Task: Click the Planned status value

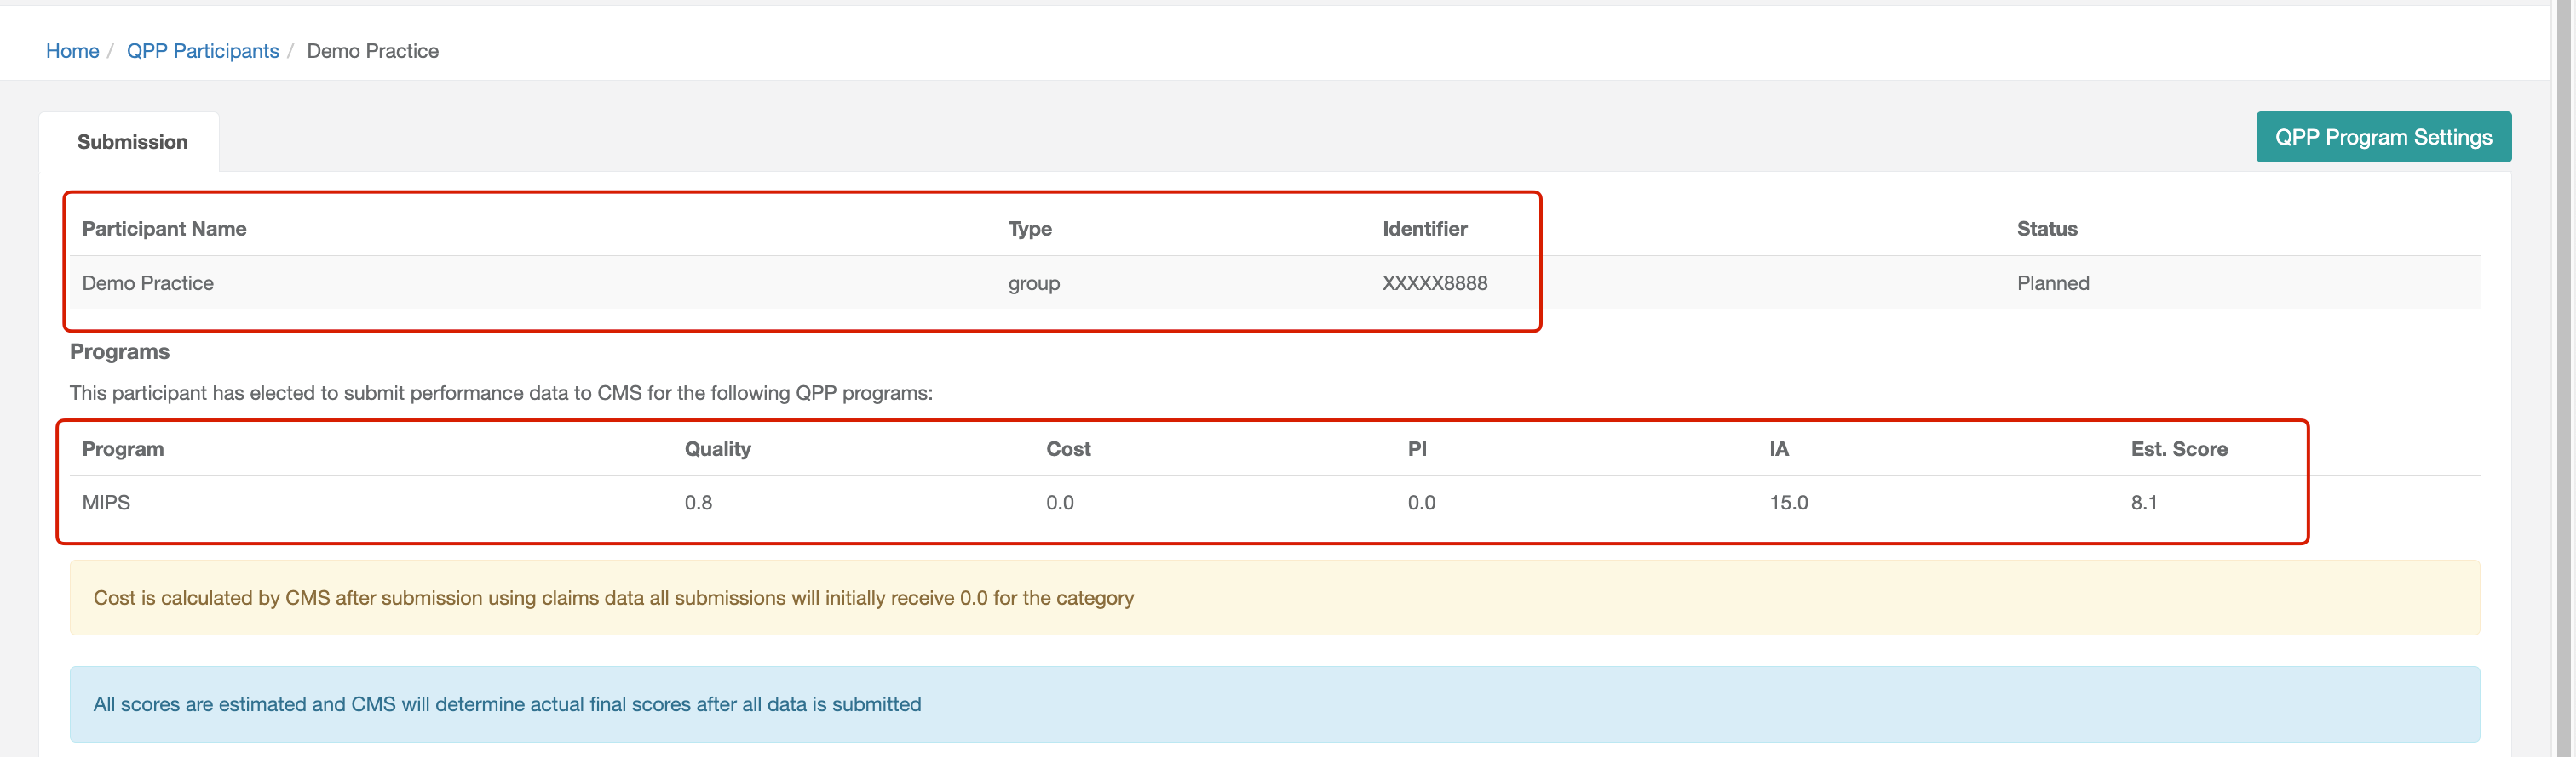Action: [2052, 282]
